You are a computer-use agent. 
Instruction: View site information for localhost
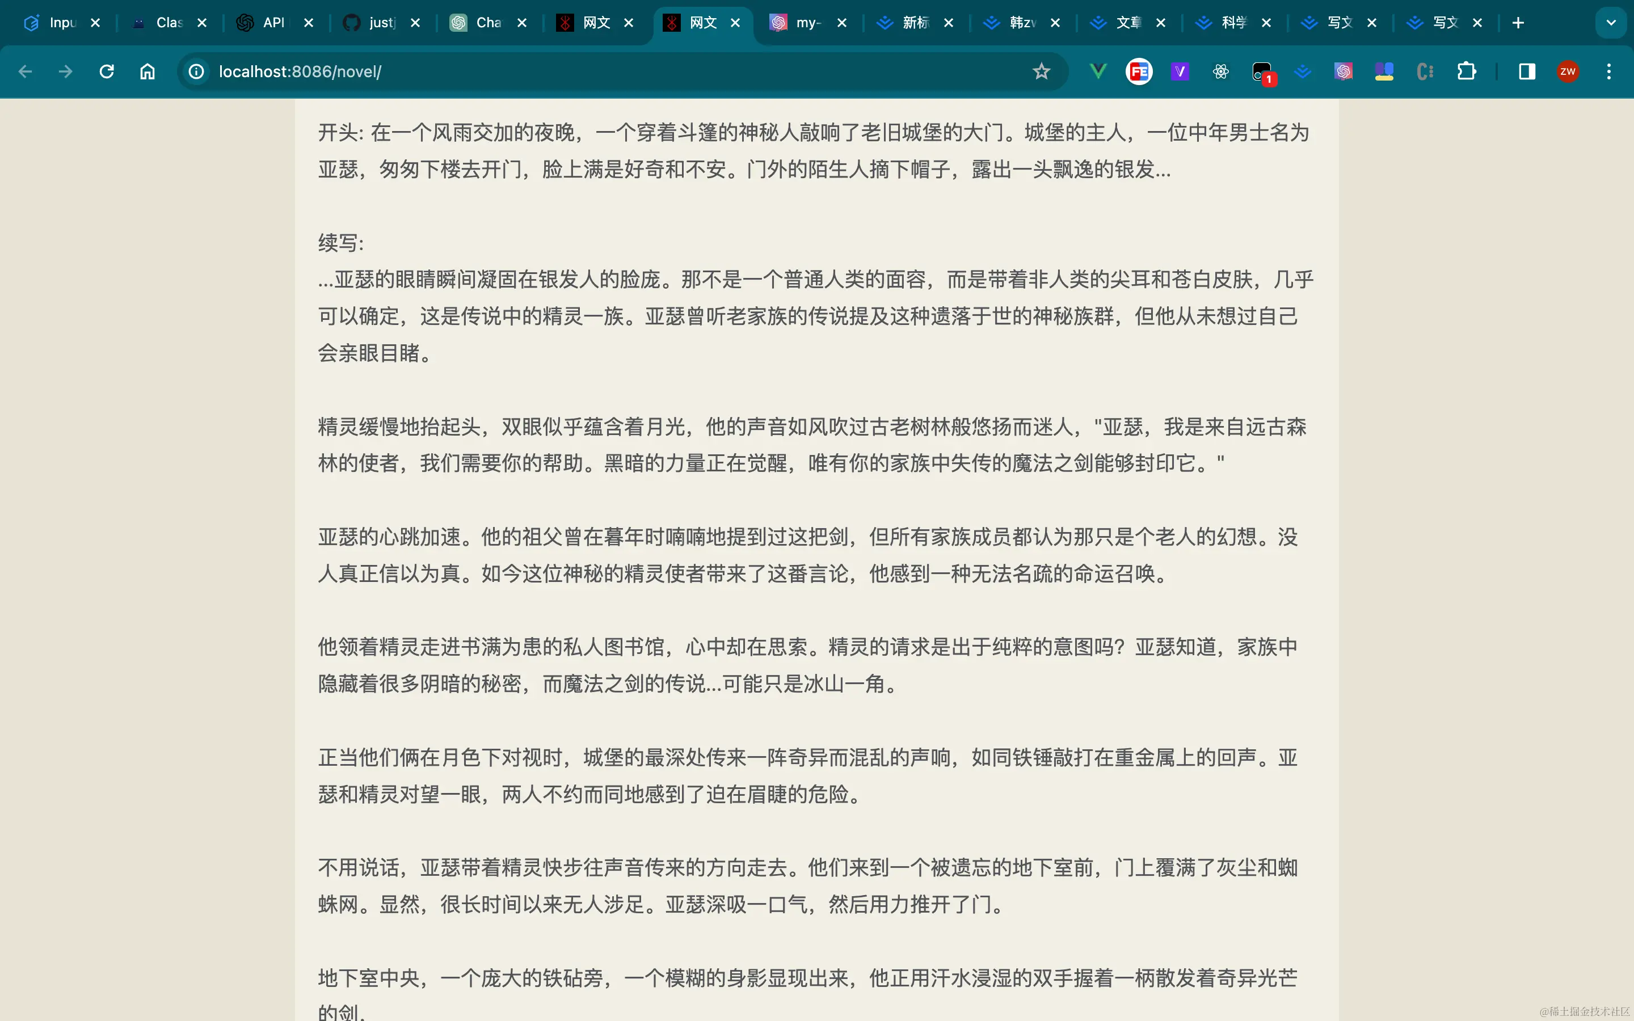tap(196, 71)
